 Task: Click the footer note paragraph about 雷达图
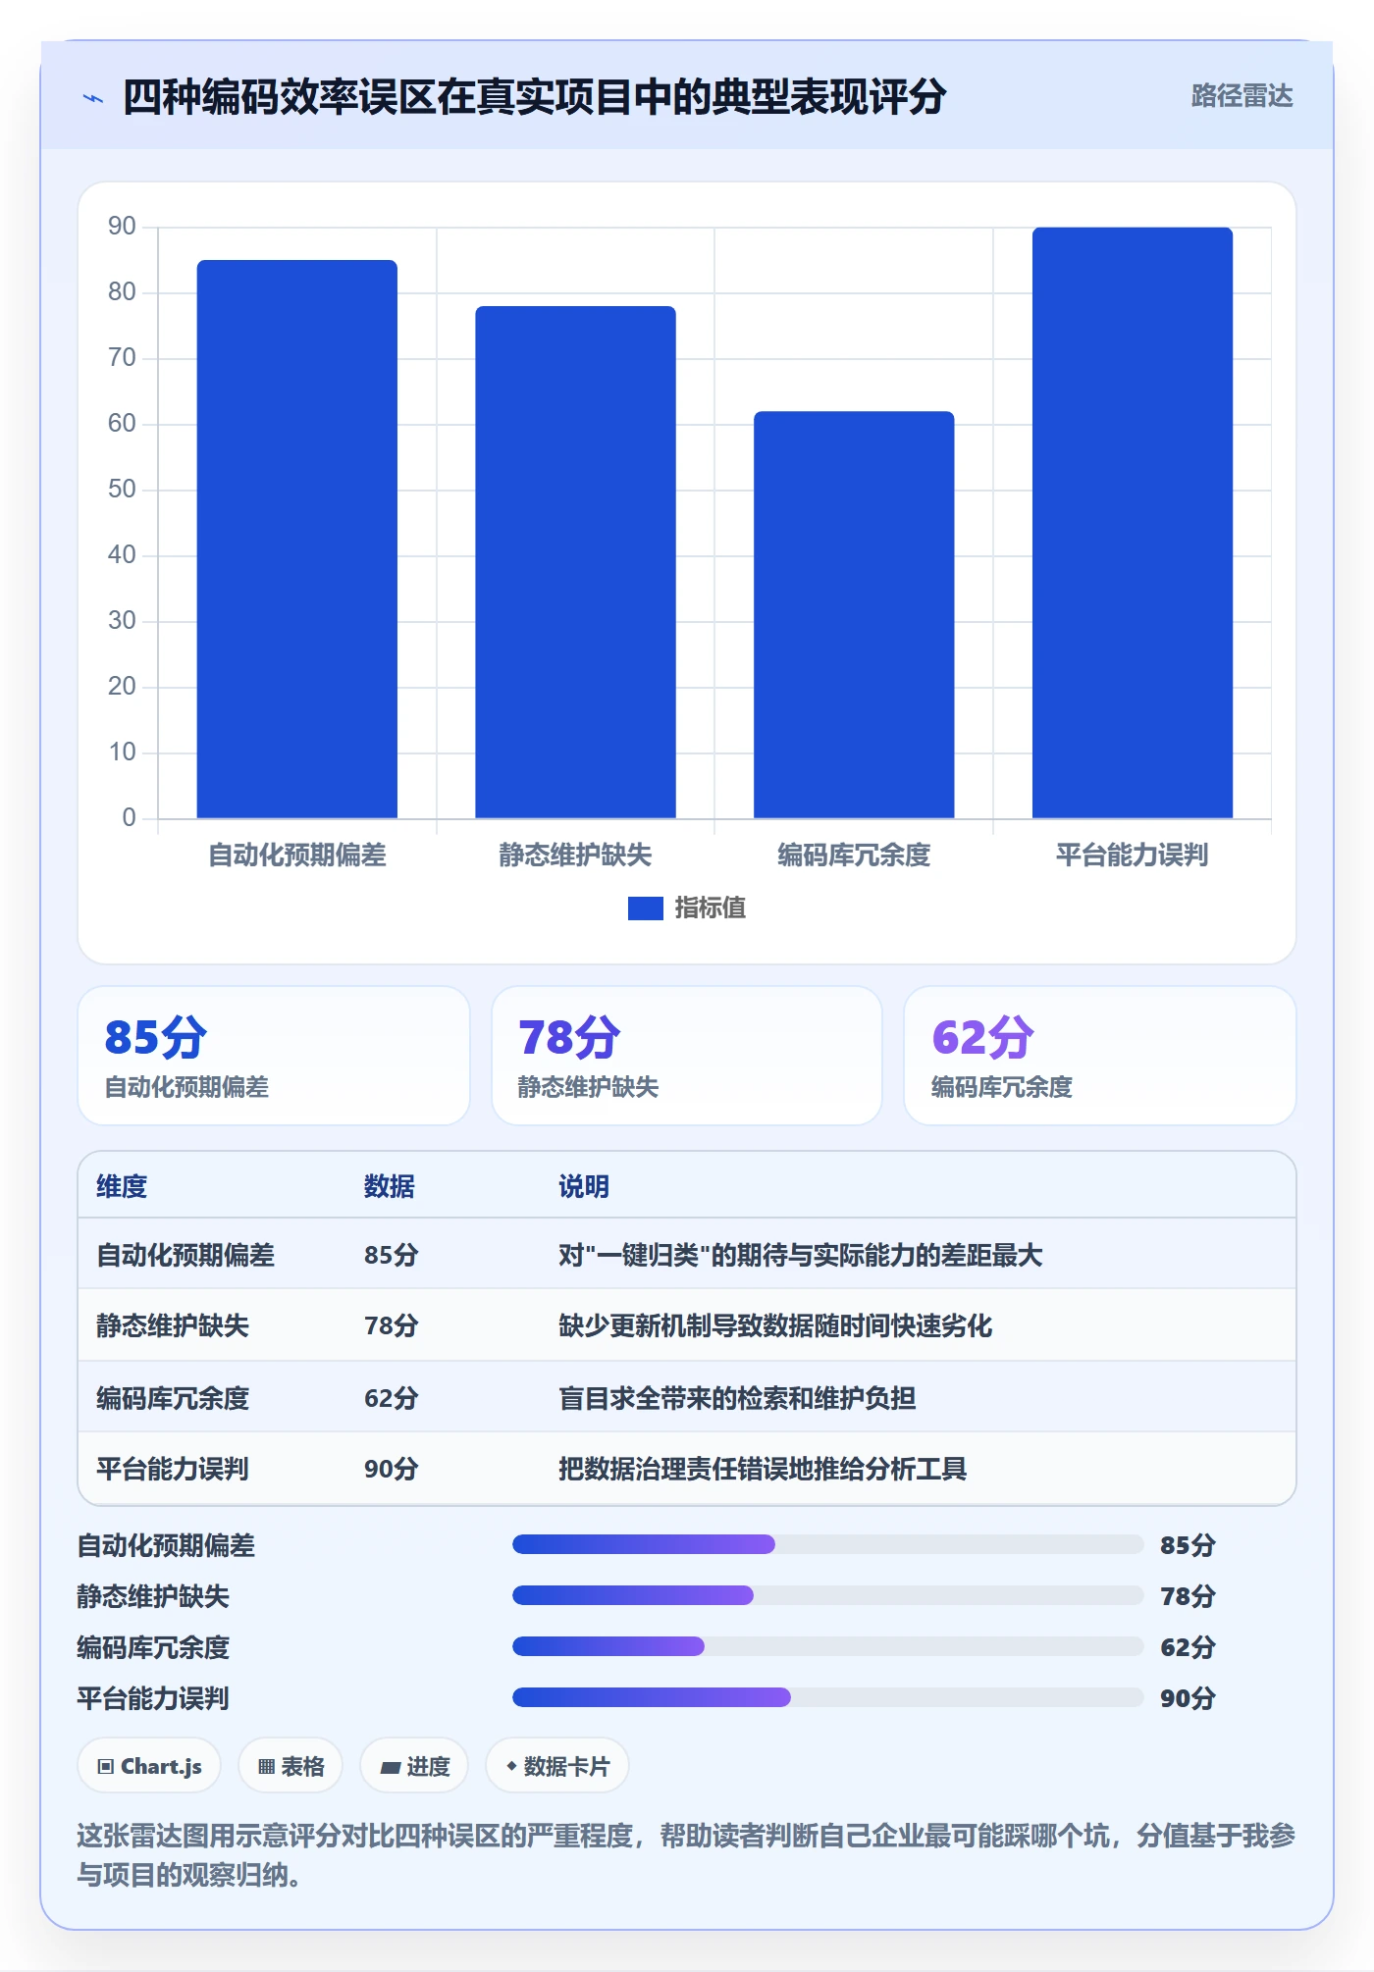[x=687, y=1855]
